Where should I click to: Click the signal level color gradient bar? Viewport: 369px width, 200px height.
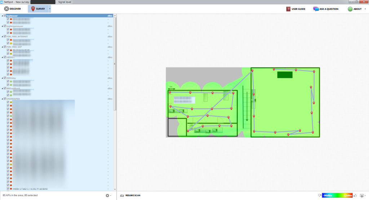click(x=337, y=195)
